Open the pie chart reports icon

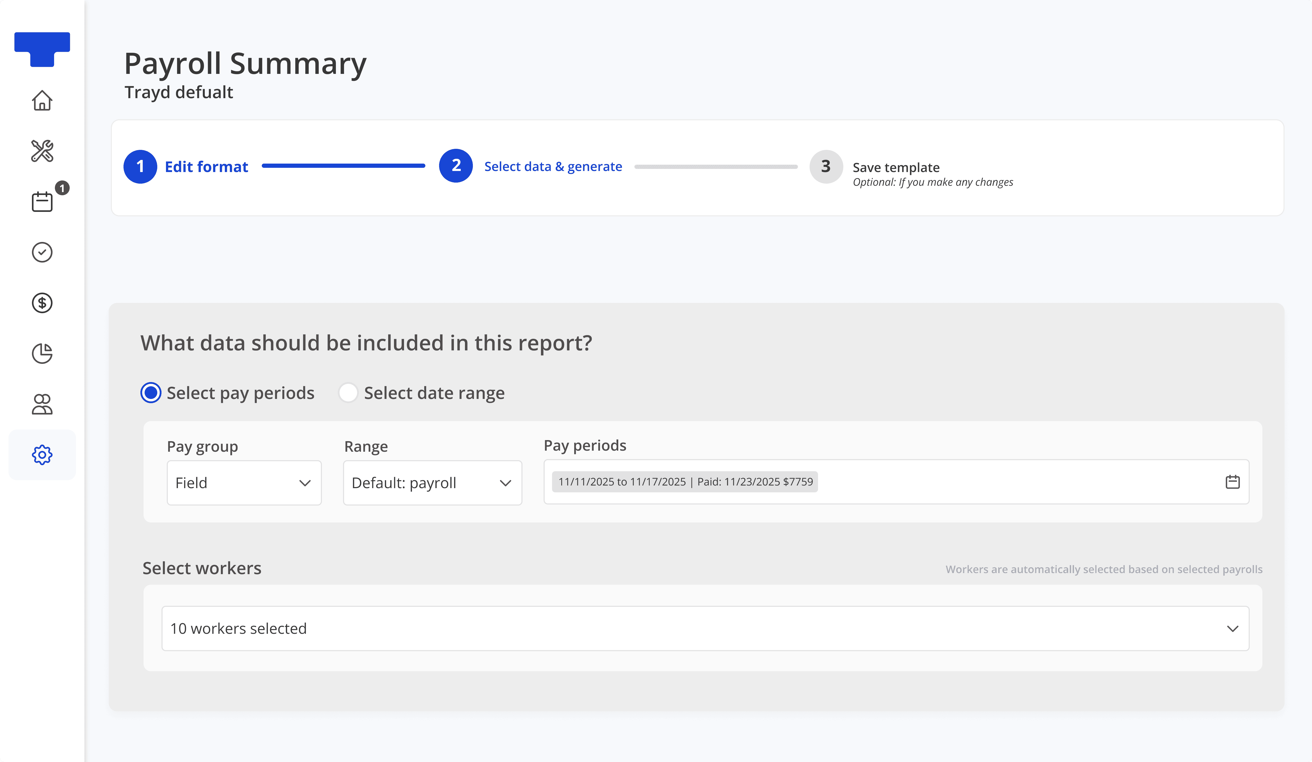42,353
